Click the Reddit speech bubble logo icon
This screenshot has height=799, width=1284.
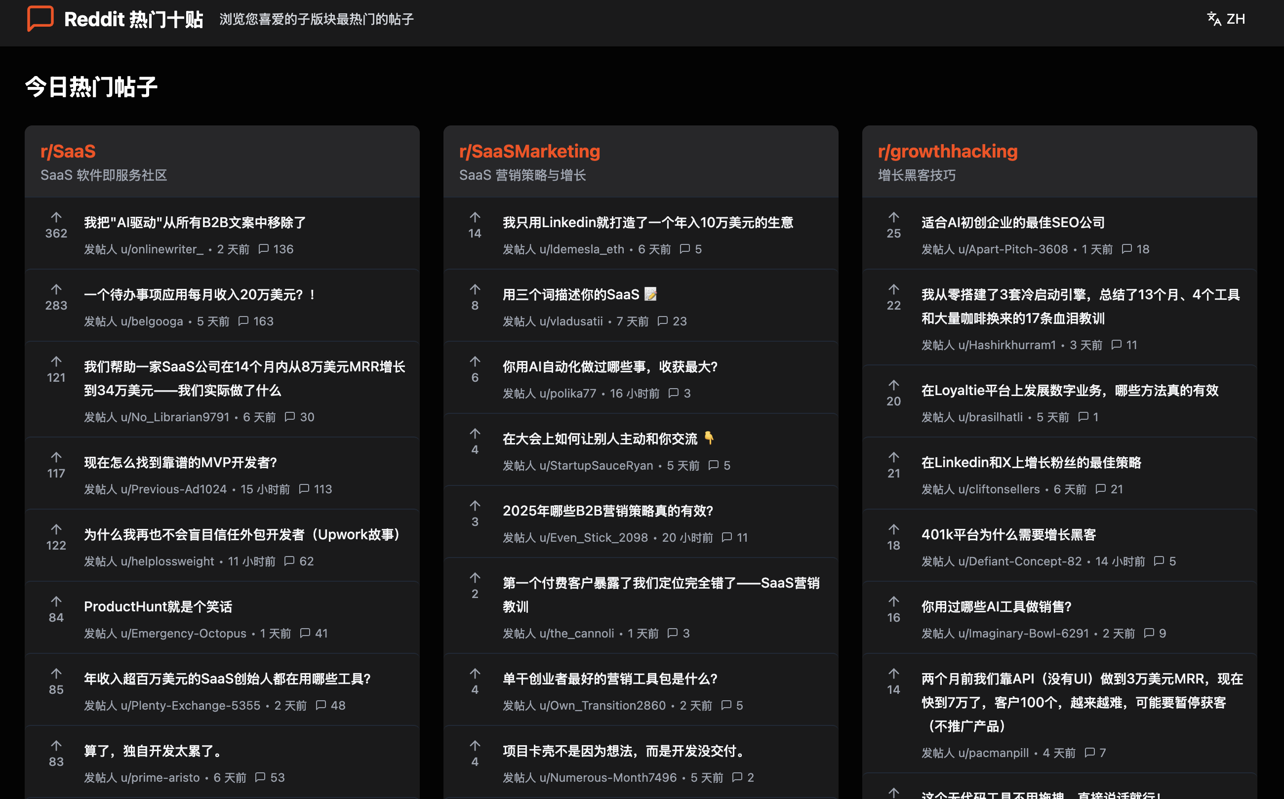pos(40,20)
